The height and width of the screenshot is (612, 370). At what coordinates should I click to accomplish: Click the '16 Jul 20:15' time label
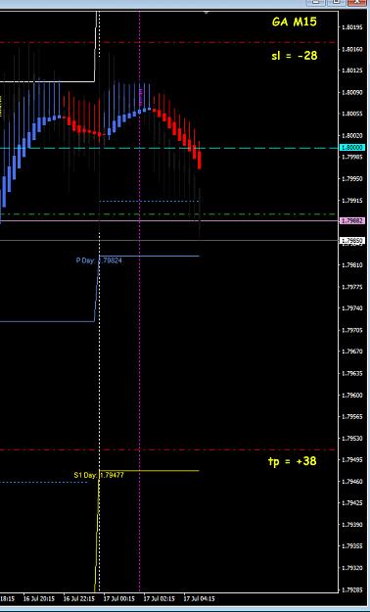click(39, 598)
